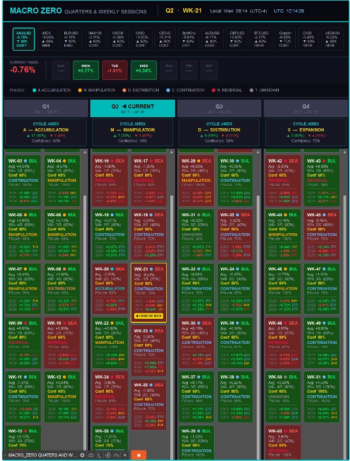Select the WK-25 week card
Viewport: 350px width, 461px height.
149,404
